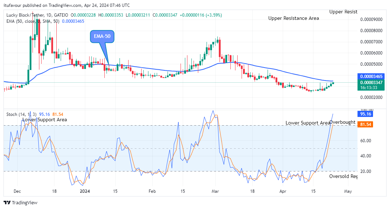390x209 pixels.
Task: Click the 0.00002000 price axis value
Action: pos(371,97)
